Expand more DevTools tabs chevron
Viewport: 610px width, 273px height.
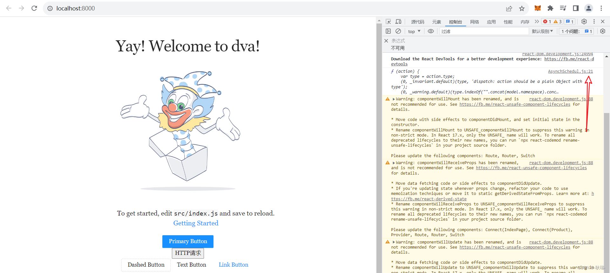coord(537,22)
